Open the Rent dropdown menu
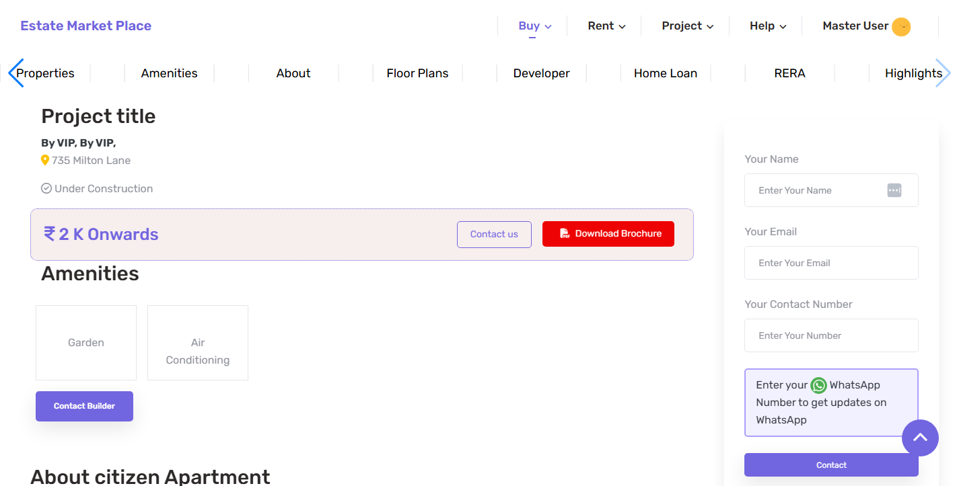The image size is (955, 486). pyautogui.click(x=606, y=26)
